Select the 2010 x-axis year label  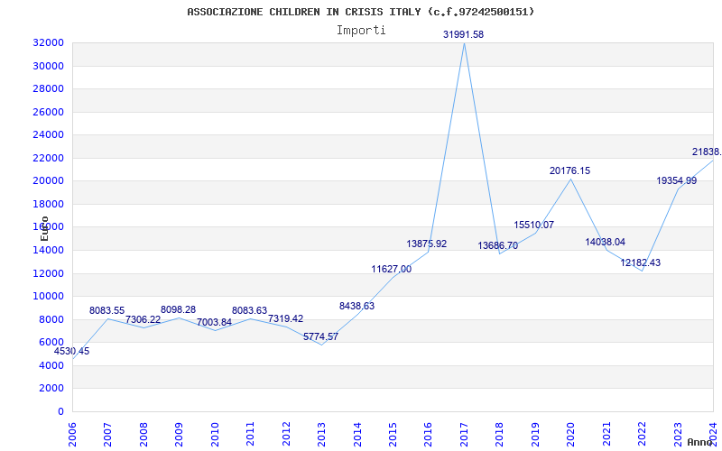(215, 435)
